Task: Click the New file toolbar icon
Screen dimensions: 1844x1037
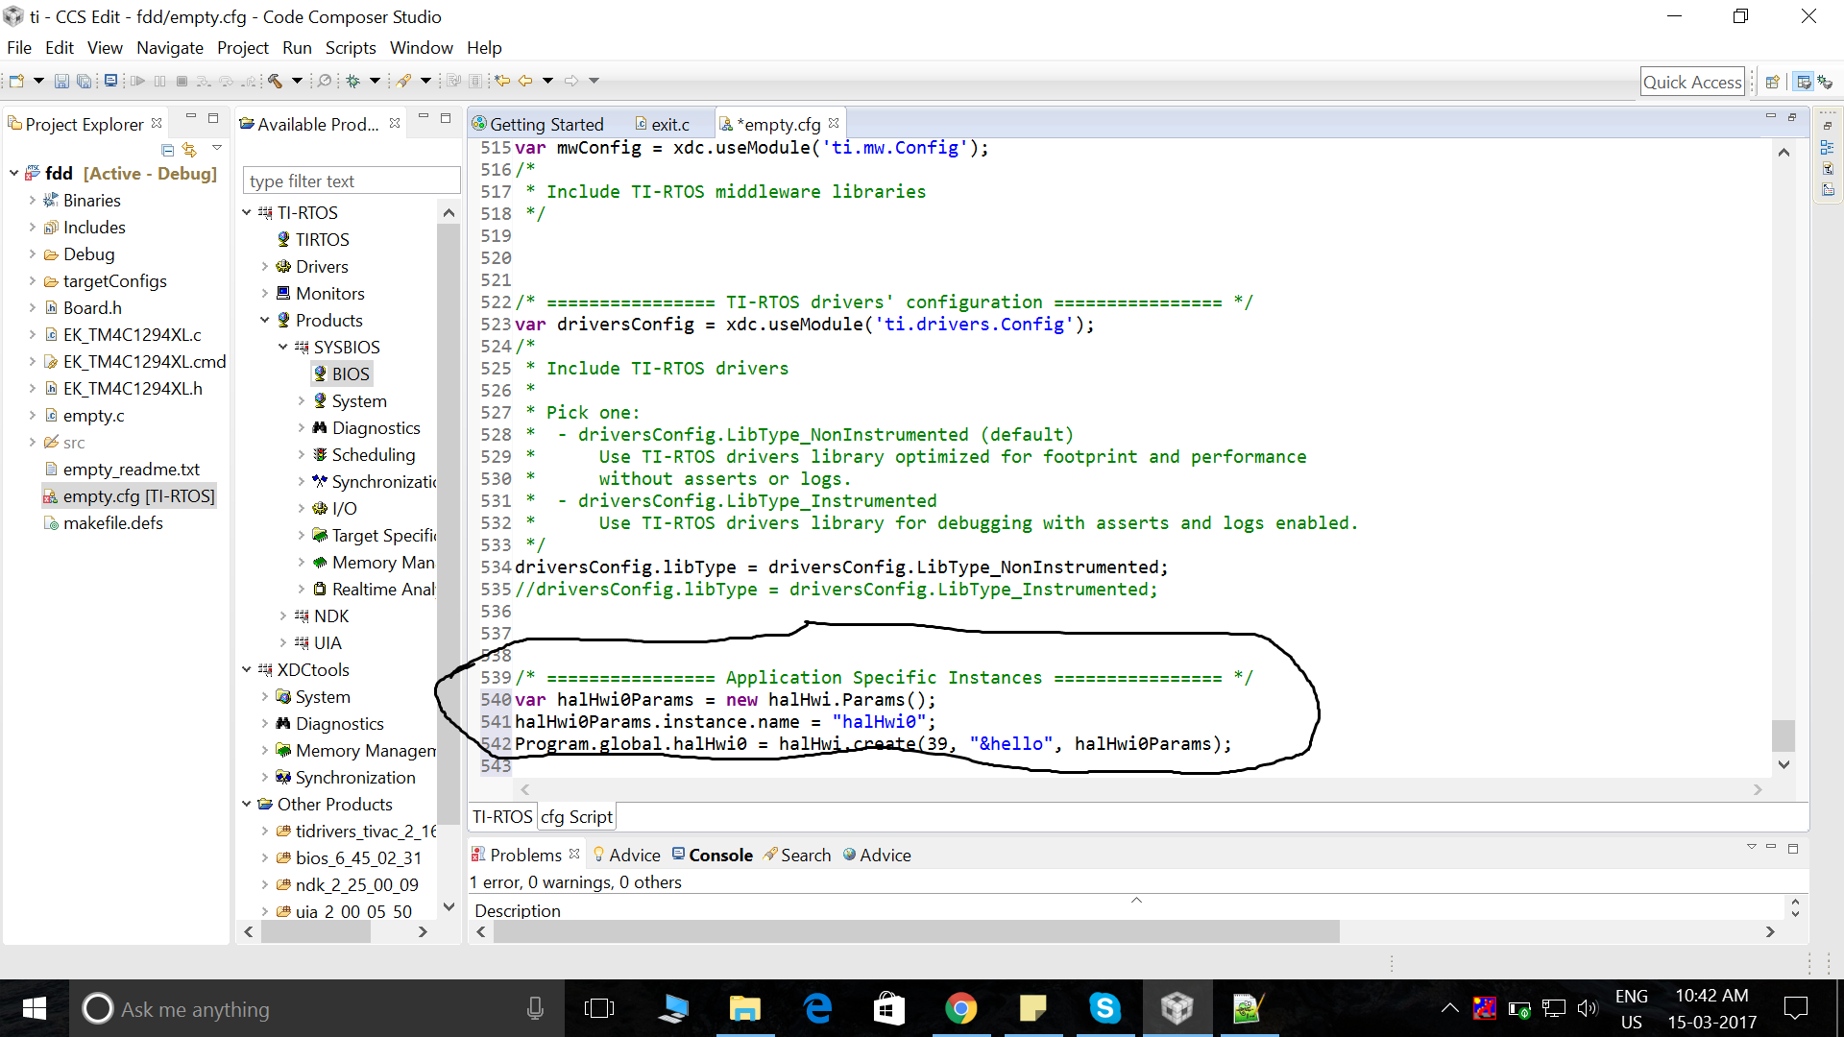Action: click(16, 81)
